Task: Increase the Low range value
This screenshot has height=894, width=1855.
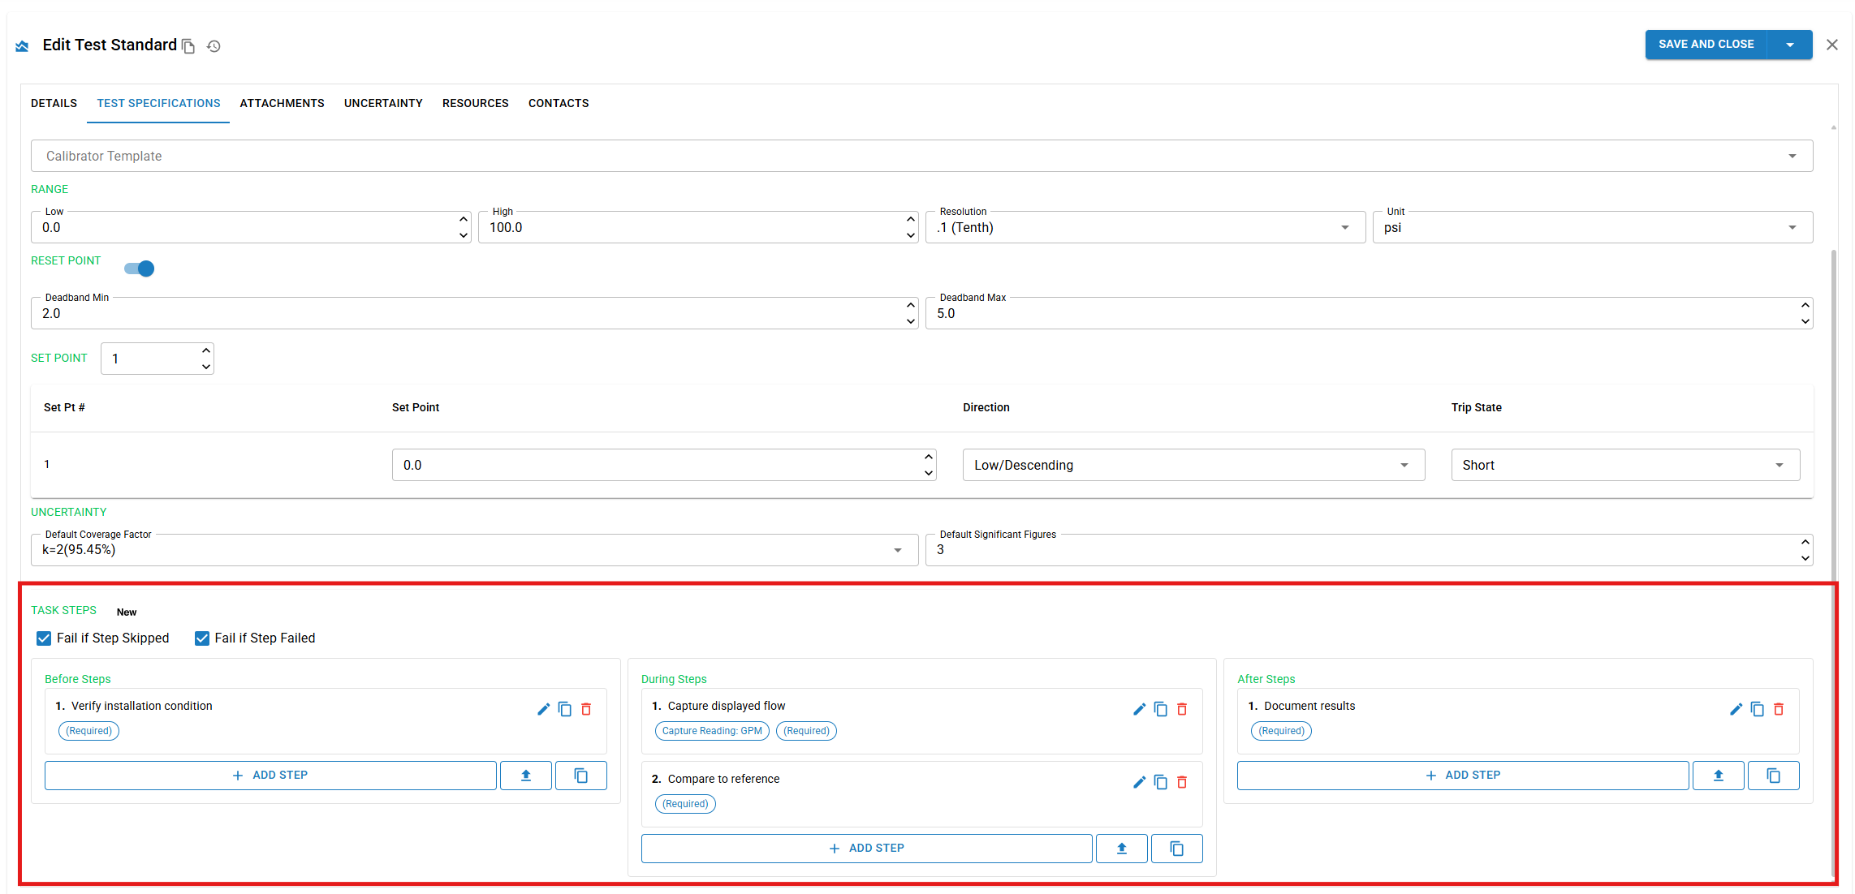Action: [464, 219]
